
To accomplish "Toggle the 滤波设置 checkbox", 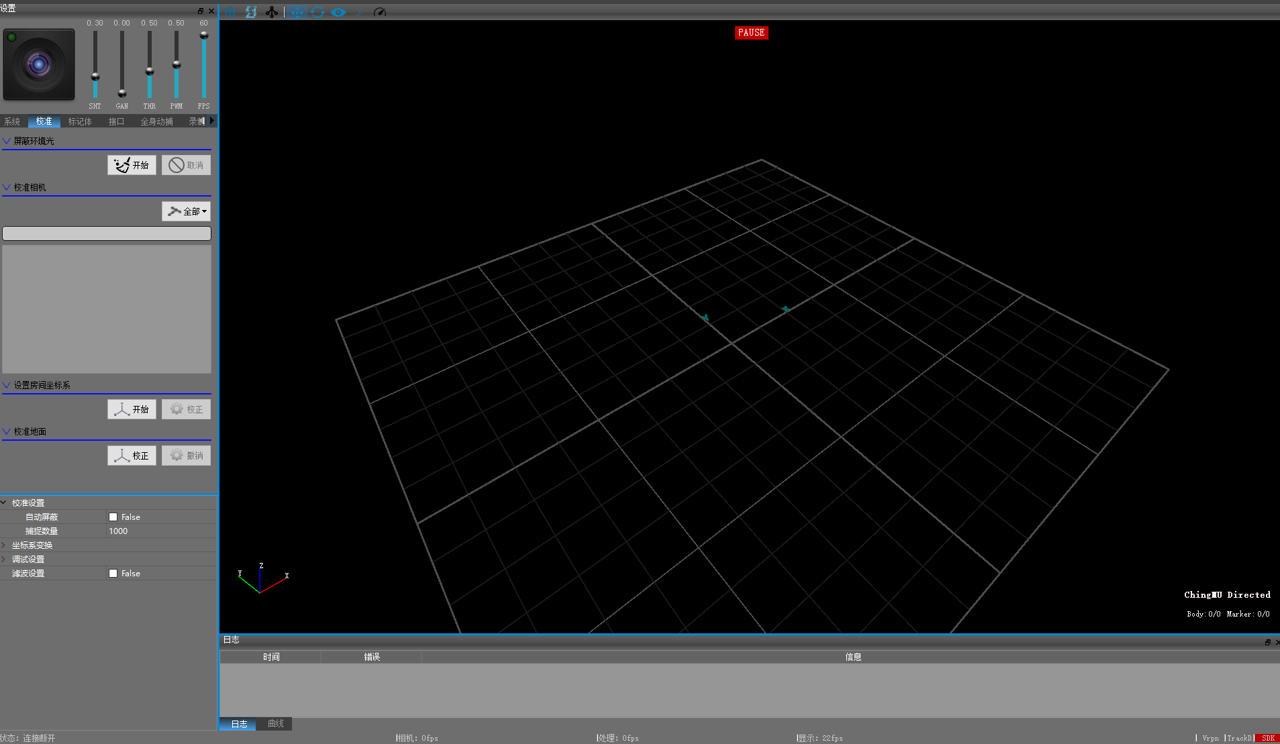I will tap(113, 574).
